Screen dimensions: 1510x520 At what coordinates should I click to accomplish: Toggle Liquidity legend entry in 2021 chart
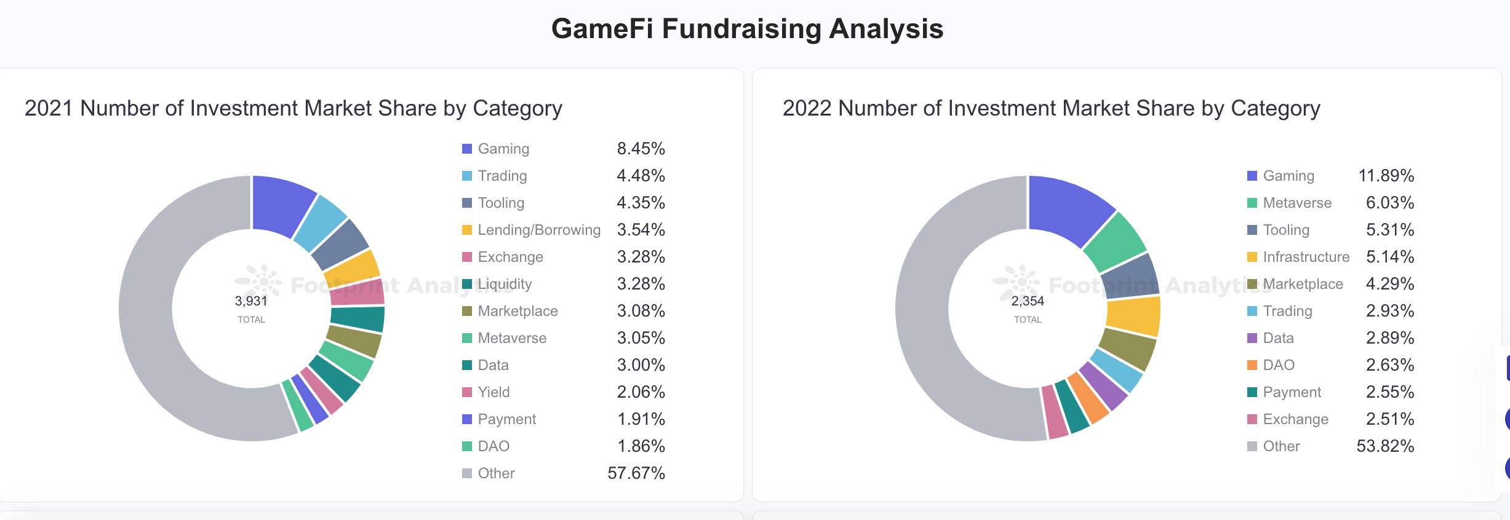click(505, 284)
